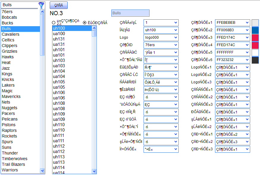Select Pistons in the team list
Image resolution: width=260 pixels, height=175 pixels.
pyautogui.click(x=20, y=125)
